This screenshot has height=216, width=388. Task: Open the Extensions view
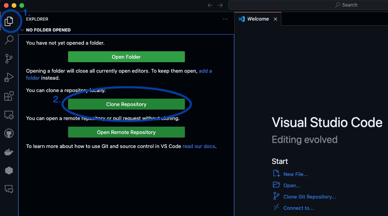(9, 96)
